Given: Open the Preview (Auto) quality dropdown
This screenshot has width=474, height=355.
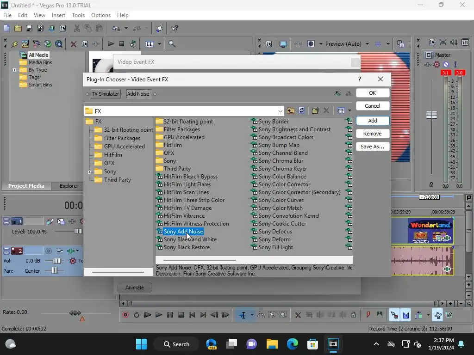Looking at the screenshot, I should [x=367, y=44].
